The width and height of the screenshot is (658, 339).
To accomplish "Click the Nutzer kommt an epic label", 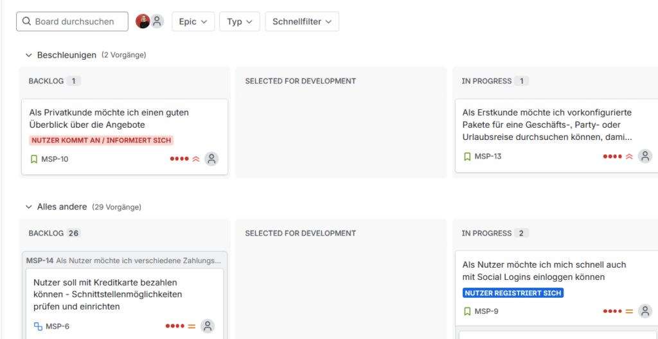I will pos(102,140).
